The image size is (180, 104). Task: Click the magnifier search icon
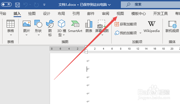[128, 5]
